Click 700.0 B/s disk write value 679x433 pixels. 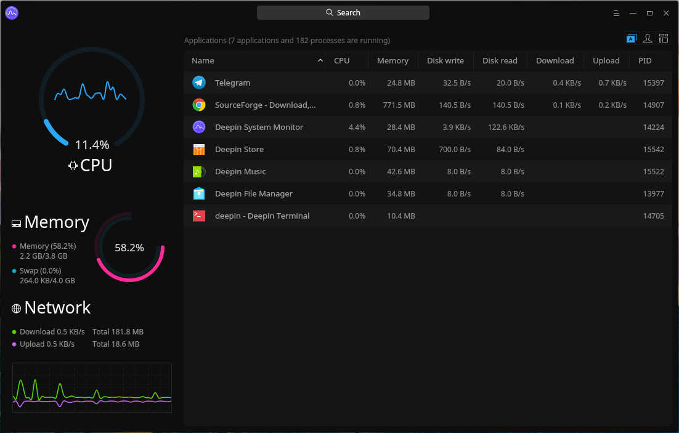(x=455, y=150)
